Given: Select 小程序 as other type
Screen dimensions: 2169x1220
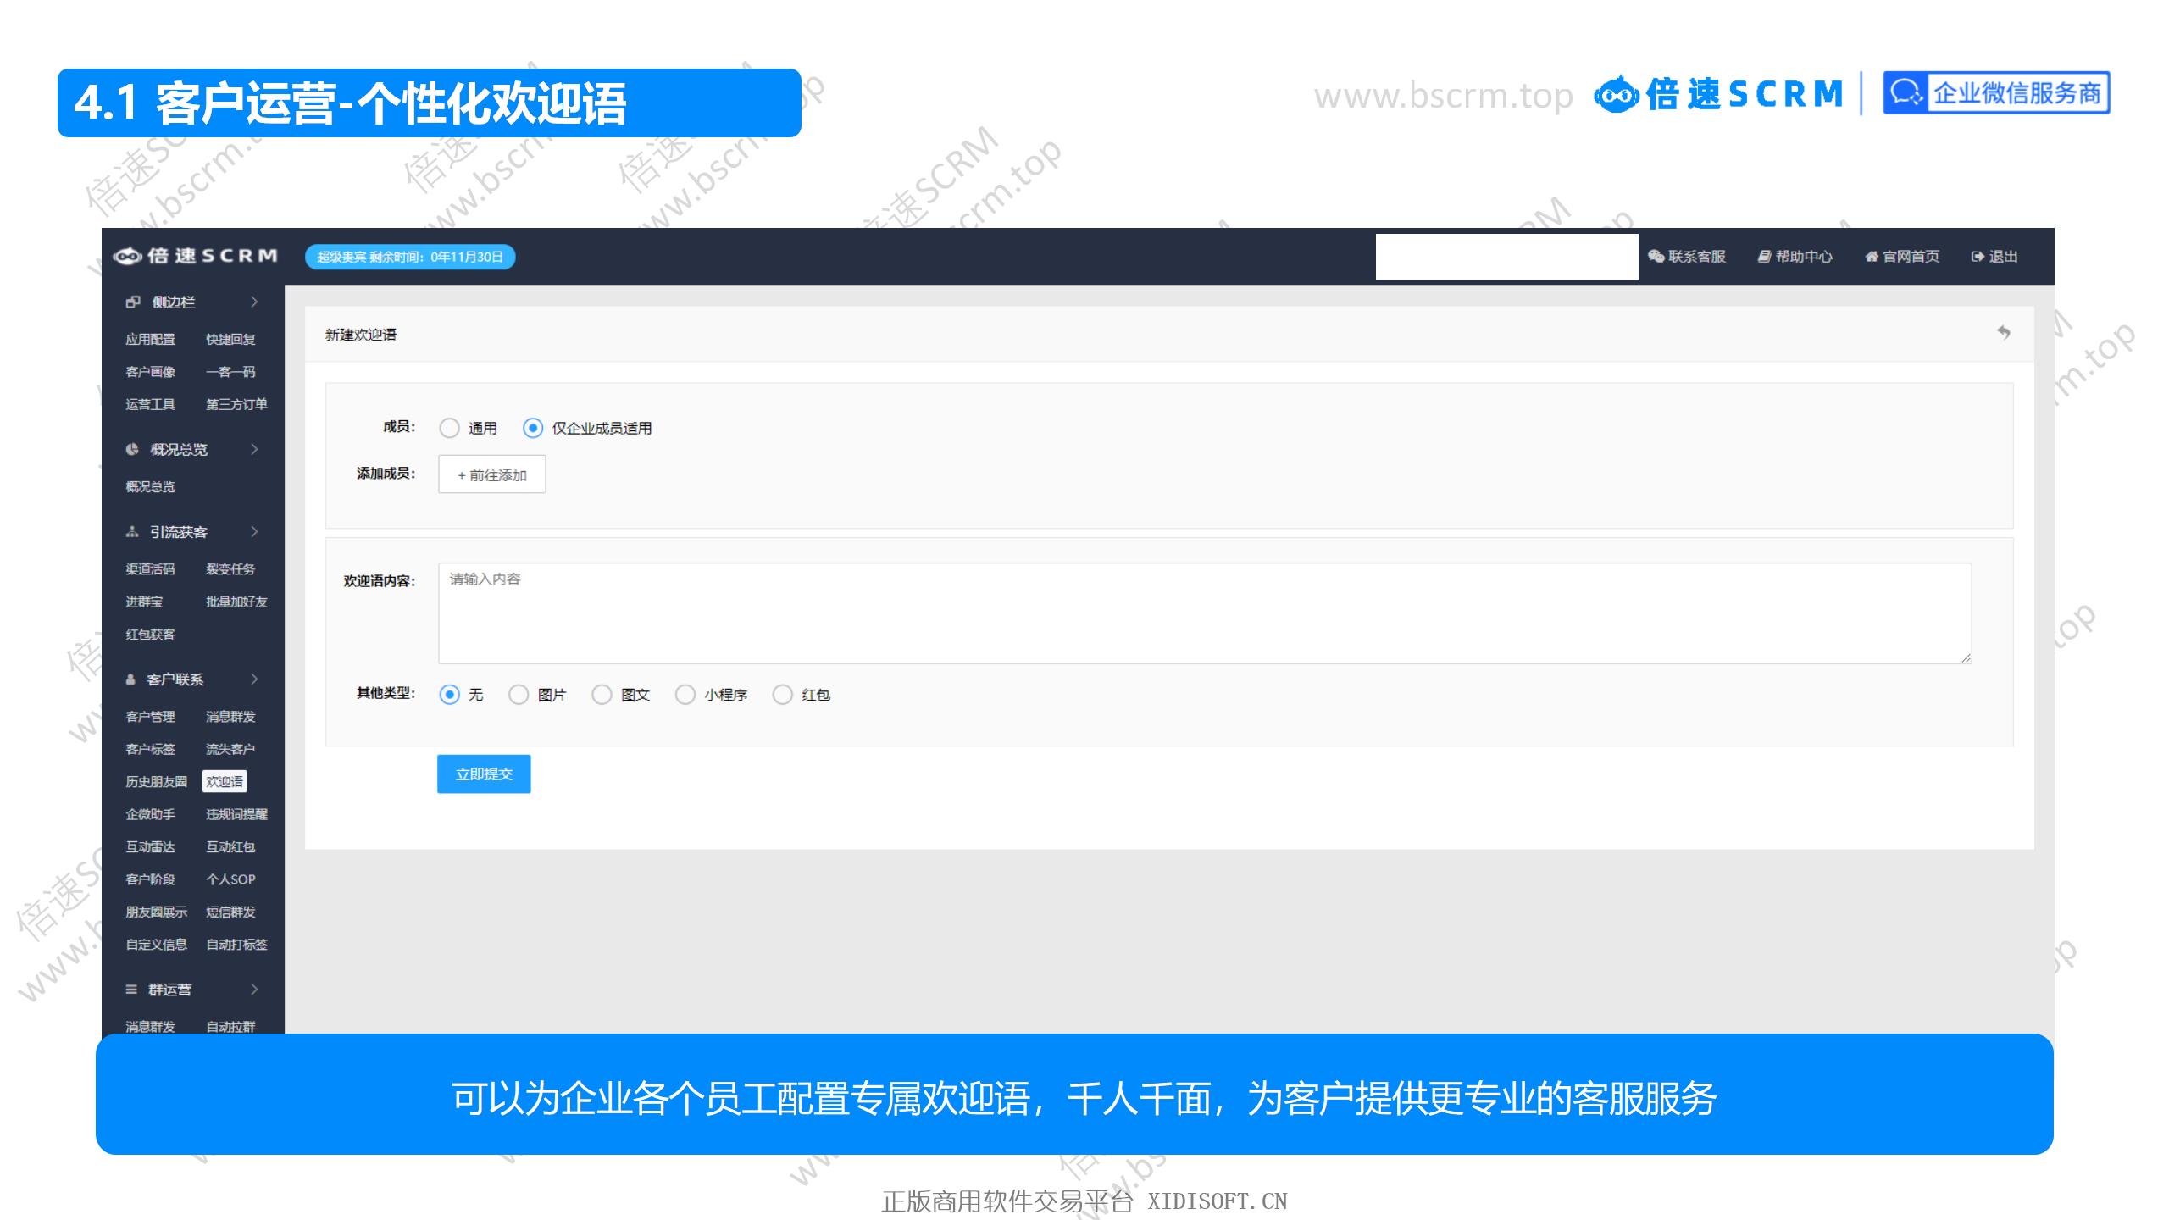Looking at the screenshot, I should click(685, 695).
